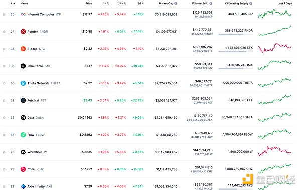The image size is (301, 190).
Task: Click the Stacks STX coin logo
Action: coord(23,49)
